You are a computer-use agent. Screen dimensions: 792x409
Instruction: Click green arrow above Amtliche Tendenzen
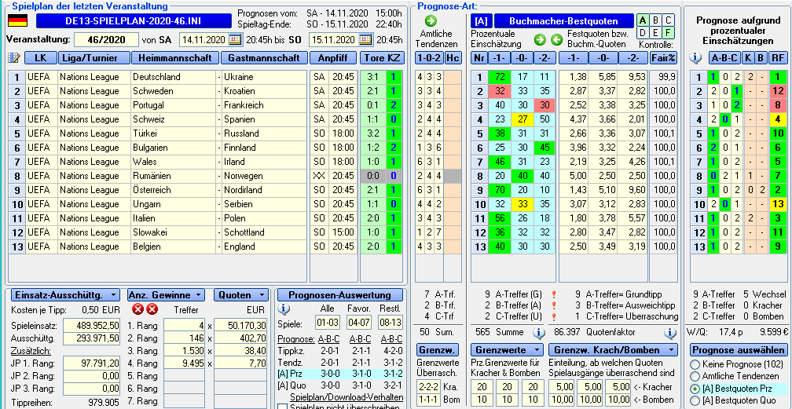pos(431,21)
